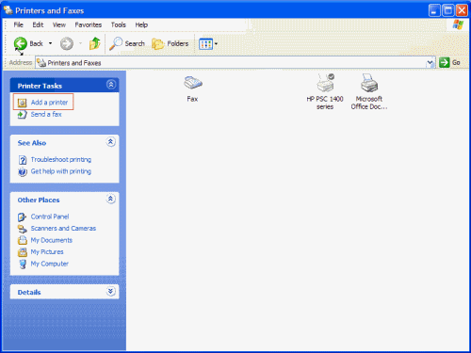Expand the Address bar dropdown
This screenshot has width=471, height=353.
tap(430, 63)
